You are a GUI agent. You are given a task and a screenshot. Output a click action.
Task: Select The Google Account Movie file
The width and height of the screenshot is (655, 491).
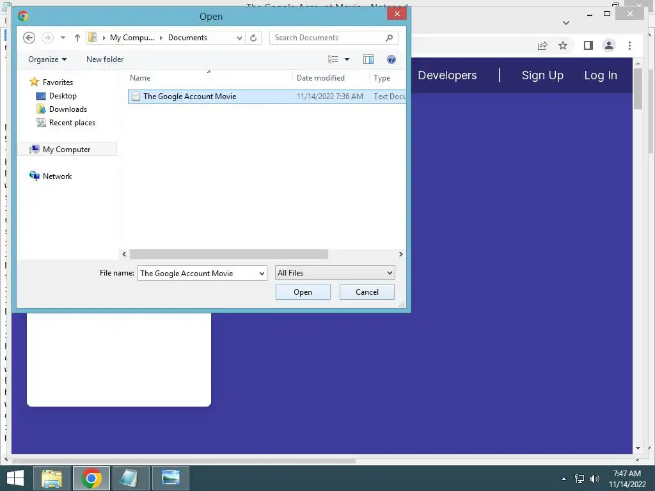click(x=267, y=97)
